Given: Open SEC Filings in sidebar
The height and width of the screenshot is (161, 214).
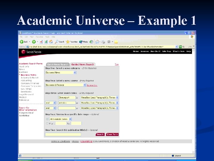Looking at the screenshot, I should point(26,89).
